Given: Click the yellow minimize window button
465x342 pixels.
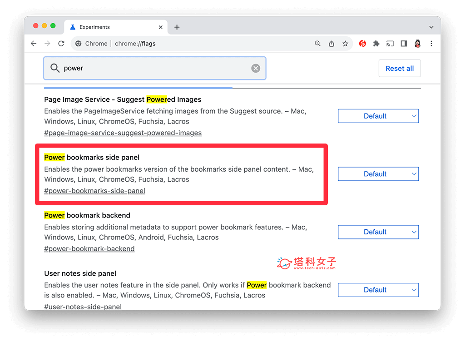Looking at the screenshot, I should click(45, 26).
